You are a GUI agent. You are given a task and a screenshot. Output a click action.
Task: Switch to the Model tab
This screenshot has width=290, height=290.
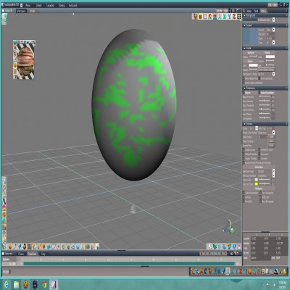(x=32, y=11)
